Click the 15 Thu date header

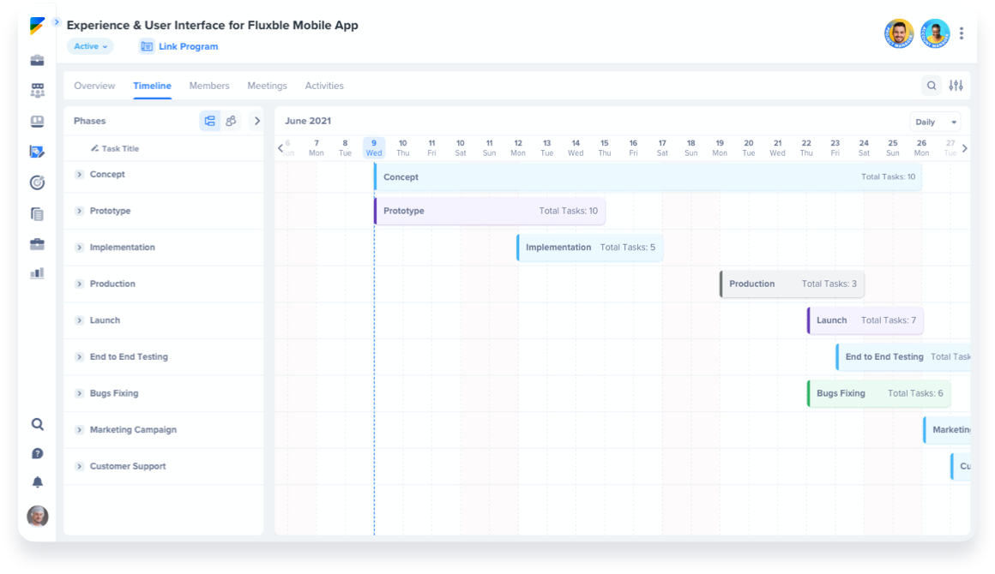604,147
